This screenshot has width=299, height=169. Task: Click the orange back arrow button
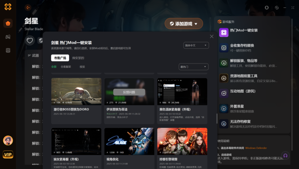point(28,7)
